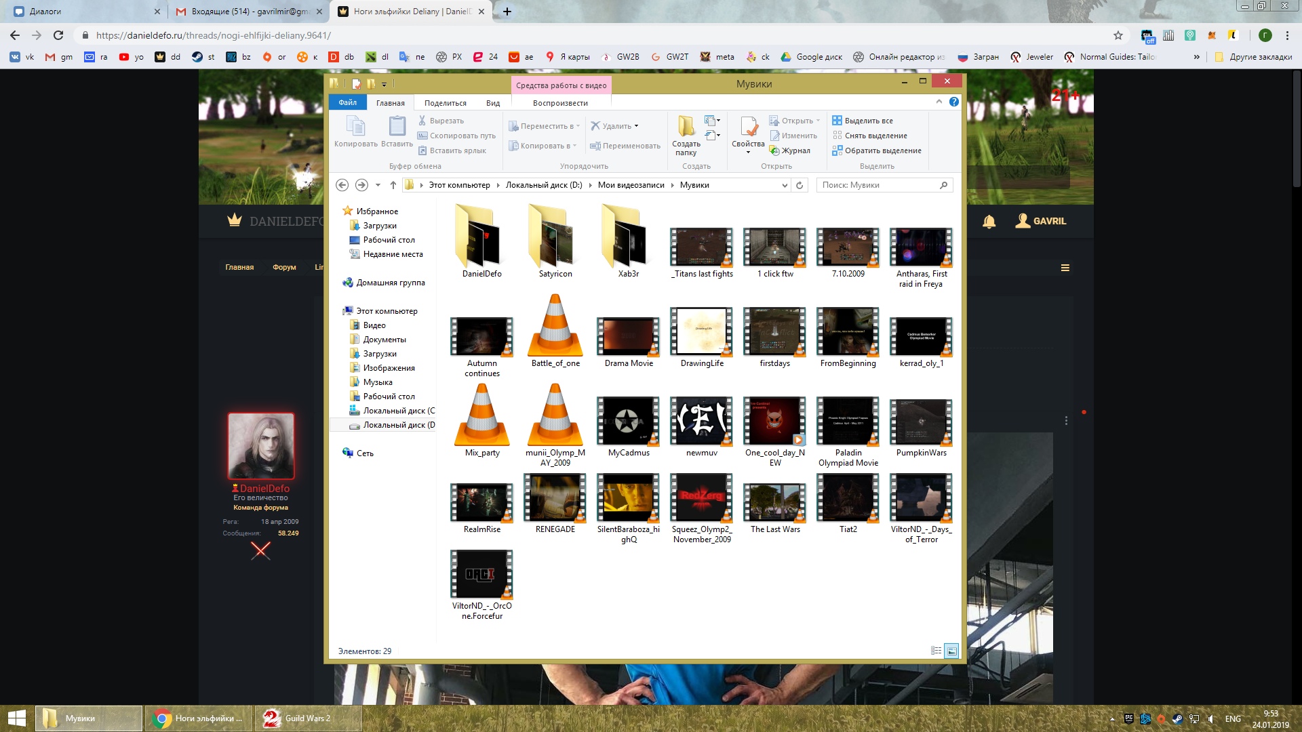This screenshot has width=1302, height=732.
Task: Click the Paste icon in Explorer ribbon
Action: [397, 127]
